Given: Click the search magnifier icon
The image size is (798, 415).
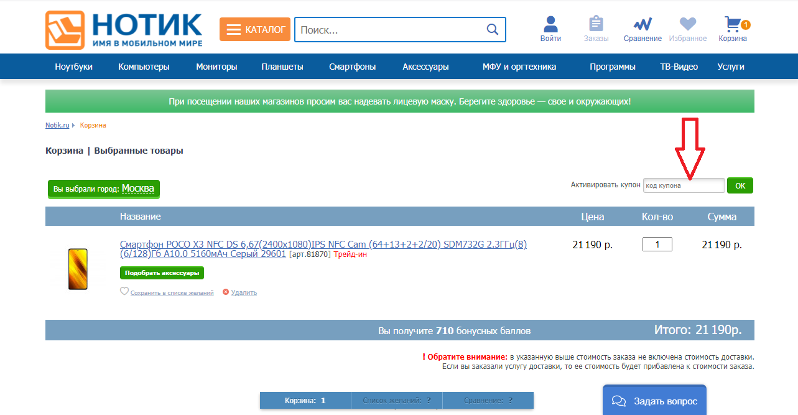Looking at the screenshot, I should 493,29.
